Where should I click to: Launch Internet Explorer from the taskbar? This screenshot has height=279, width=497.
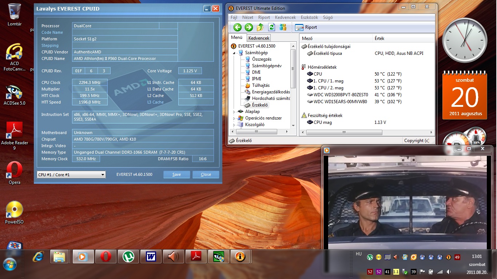(38, 257)
